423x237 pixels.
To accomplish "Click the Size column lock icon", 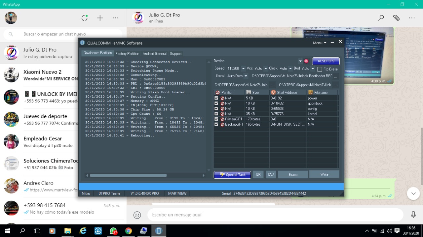I will 249,92.
